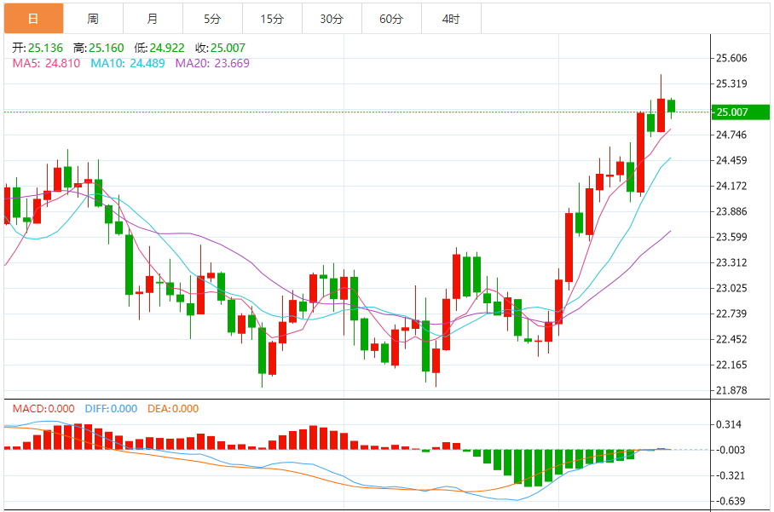Click the MACD:0.000 label
774x512 pixels.
point(43,408)
